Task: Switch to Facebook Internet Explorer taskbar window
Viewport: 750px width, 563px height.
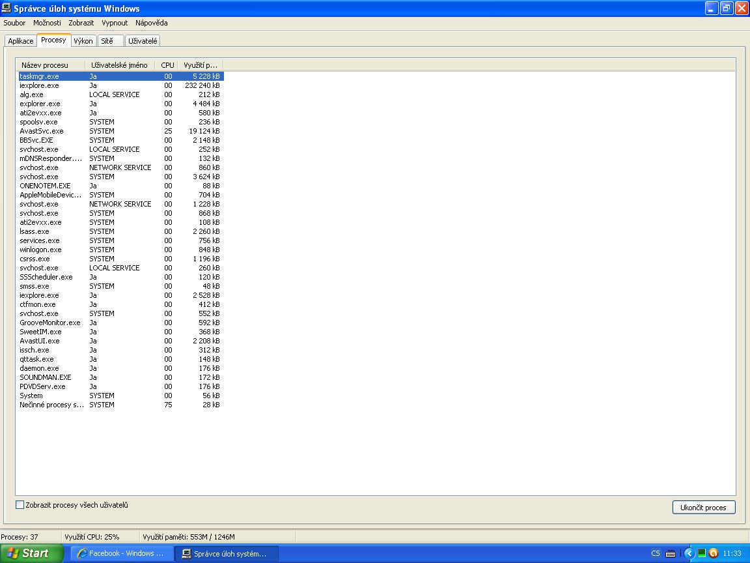Action: pyautogui.click(x=122, y=553)
